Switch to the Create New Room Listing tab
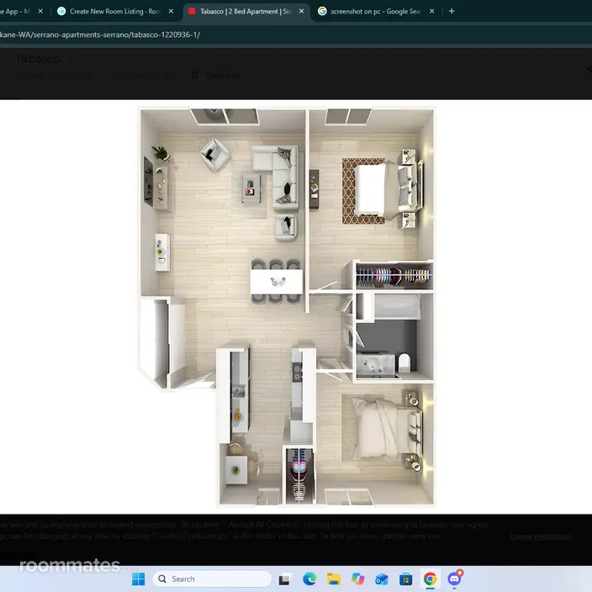592x592 pixels. click(115, 11)
